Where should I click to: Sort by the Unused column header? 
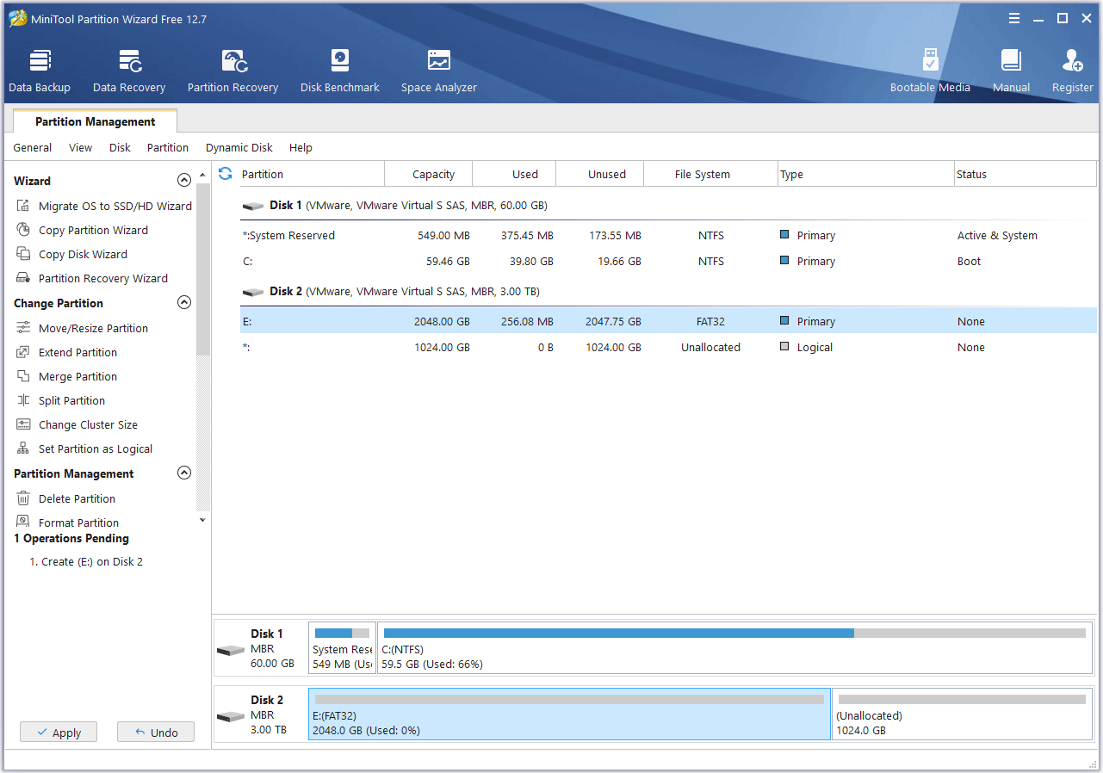coord(600,174)
